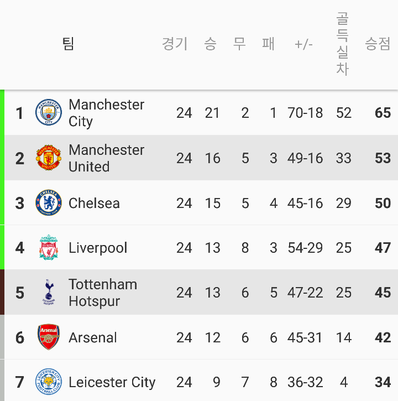The width and height of the screenshot is (398, 401).
Task: Select the Arsenal cannon badge
Action: 49,337
